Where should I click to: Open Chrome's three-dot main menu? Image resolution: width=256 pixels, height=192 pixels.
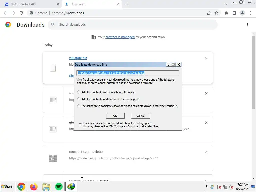[250, 13]
